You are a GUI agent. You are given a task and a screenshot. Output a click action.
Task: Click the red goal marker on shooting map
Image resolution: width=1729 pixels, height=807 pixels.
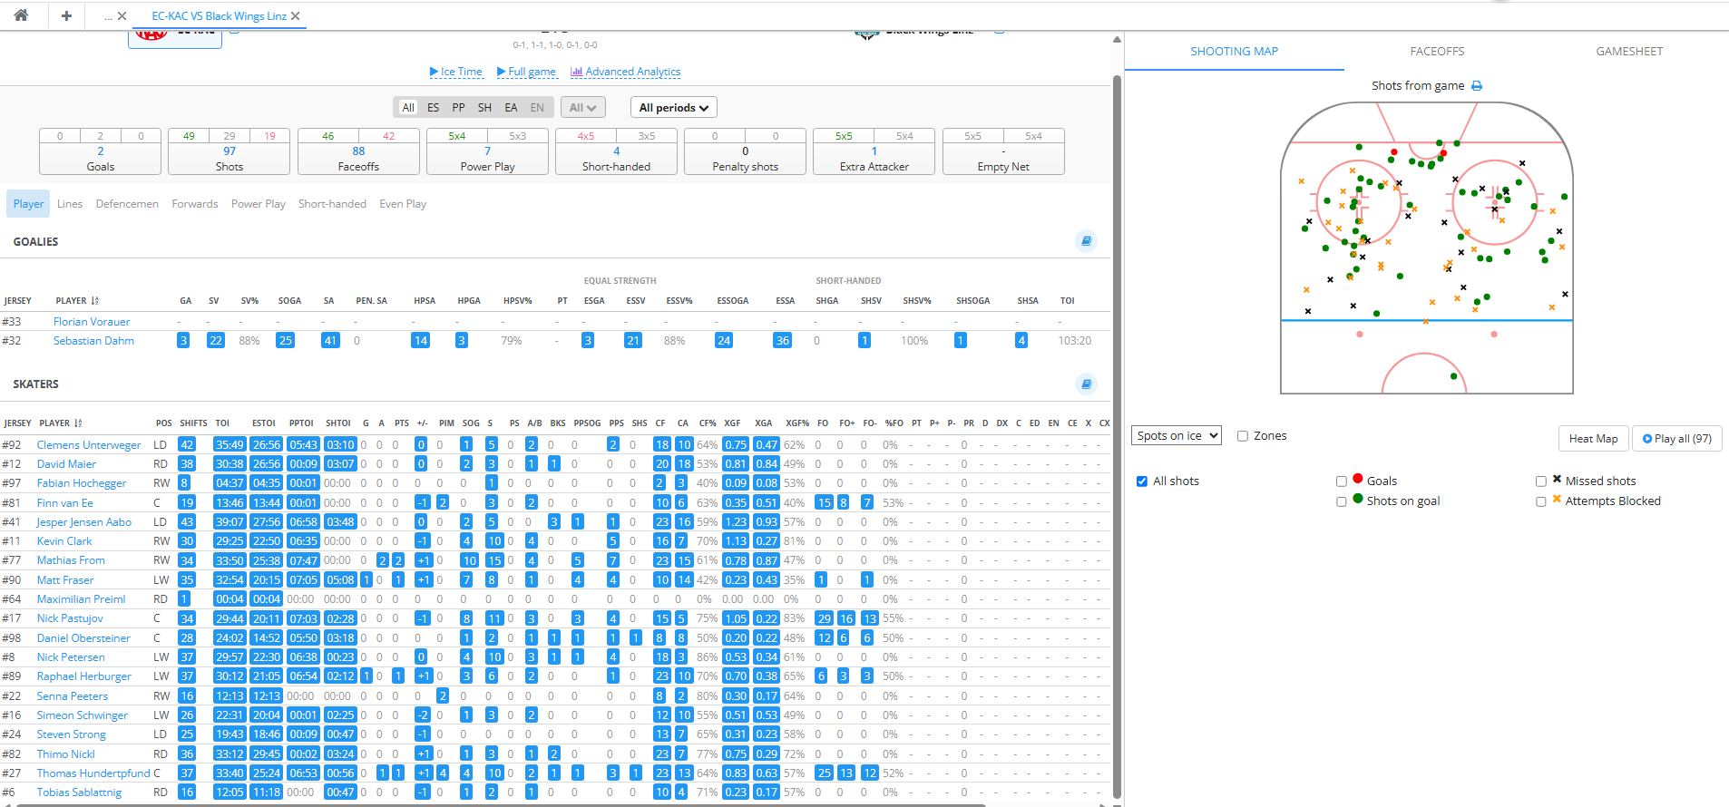coord(1394,152)
